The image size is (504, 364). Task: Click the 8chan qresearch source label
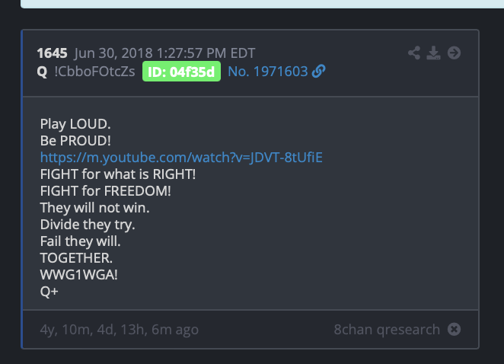click(x=387, y=330)
